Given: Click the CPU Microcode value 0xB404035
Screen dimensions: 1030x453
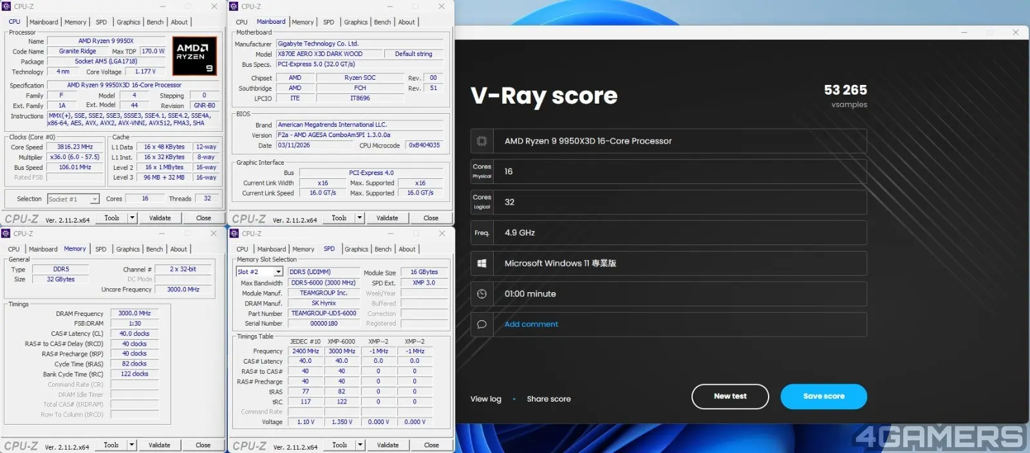Looking at the screenshot, I should pyautogui.click(x=424, y=145).
